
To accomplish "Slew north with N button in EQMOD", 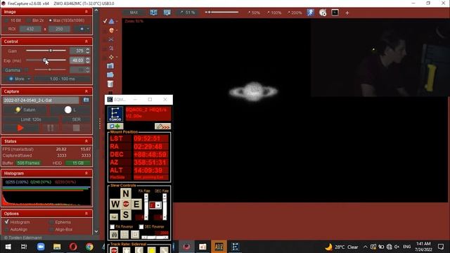I will (126, 194).
